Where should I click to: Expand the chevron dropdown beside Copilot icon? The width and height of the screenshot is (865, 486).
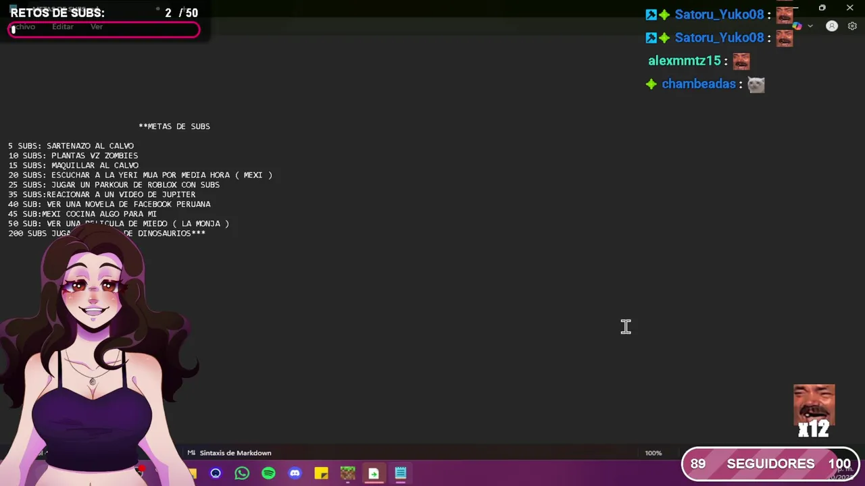click(810, 26)
